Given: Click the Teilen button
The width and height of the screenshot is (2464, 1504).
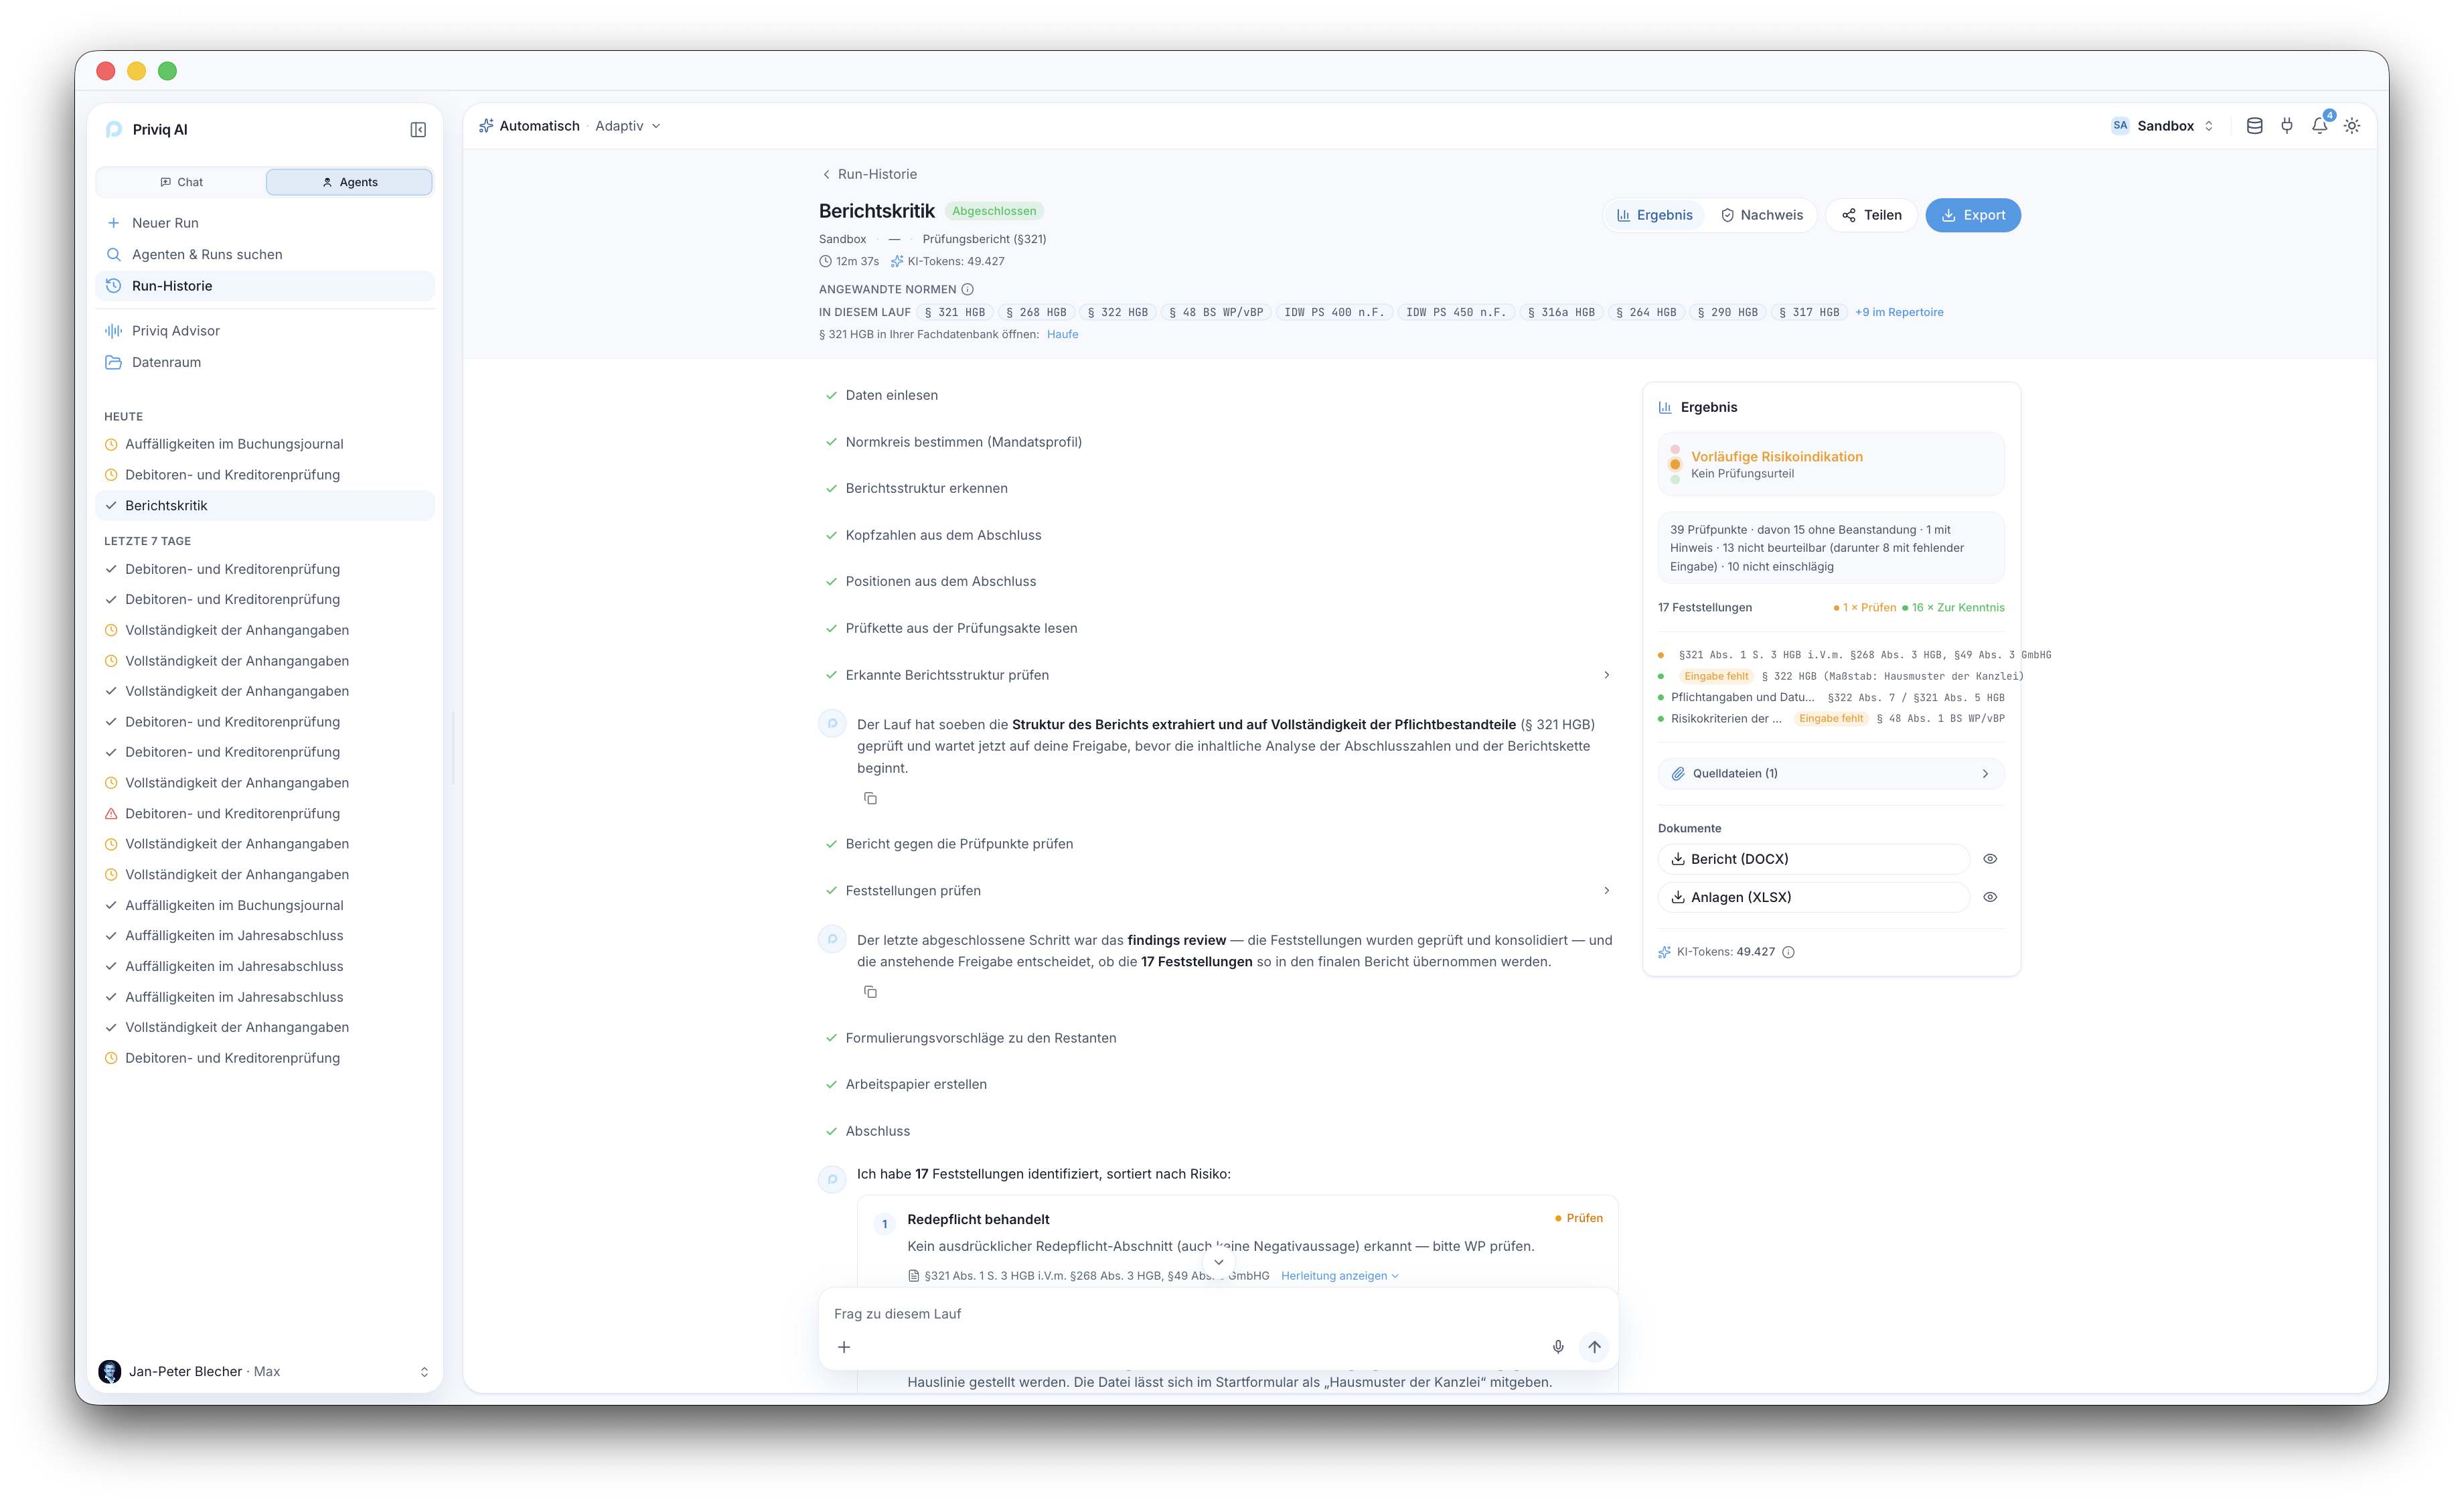Looking at the screenshot, I should [1871, 215].
